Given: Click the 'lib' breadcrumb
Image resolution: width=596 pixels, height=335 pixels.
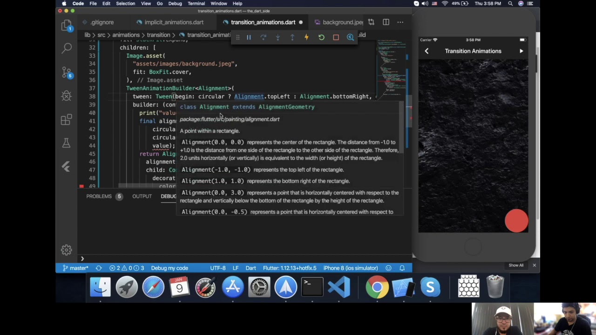Looking at the screenshot, I should pos(87,35).
